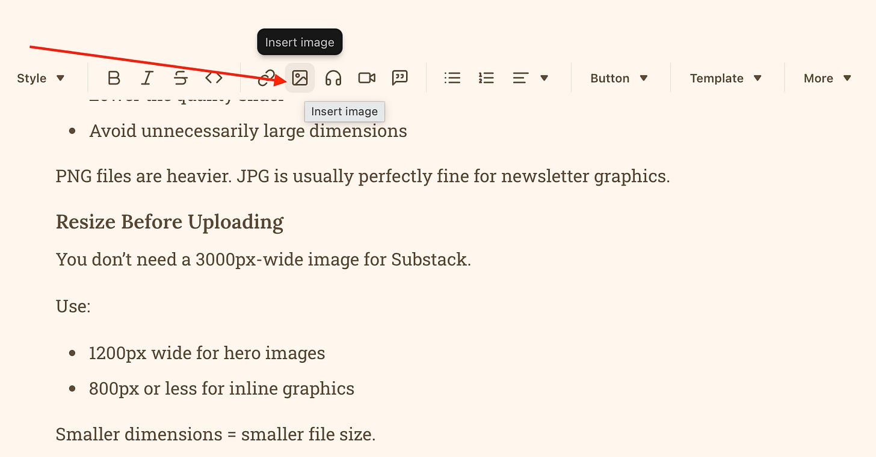Create a numbered list
This screenshot has width=876, height=457.
(x=486, y=78)
